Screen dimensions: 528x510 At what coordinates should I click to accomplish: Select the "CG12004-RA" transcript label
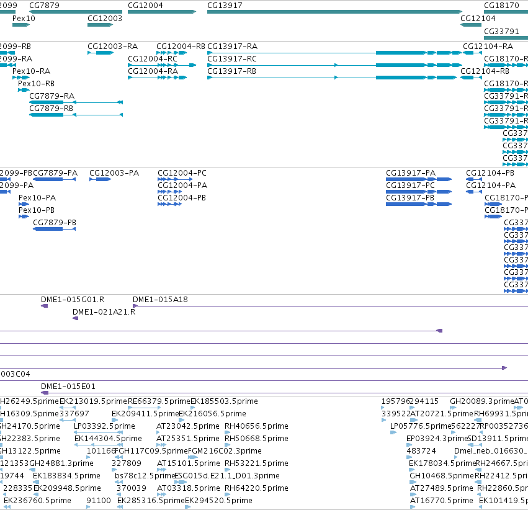[153, 71]
